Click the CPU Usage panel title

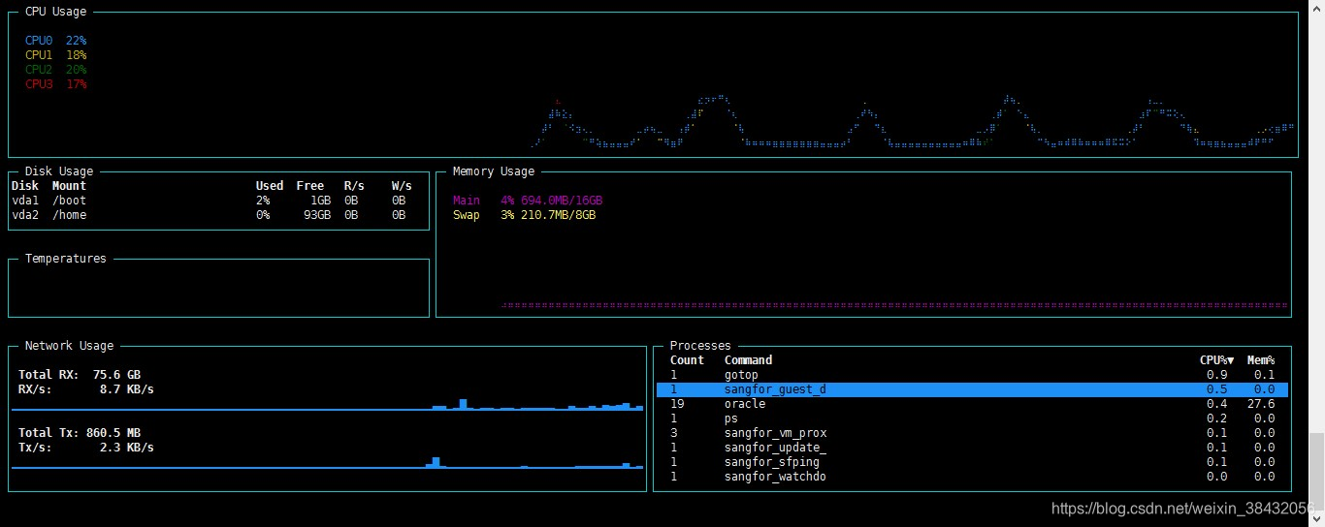pyautogui.click(x=55, y=12)
